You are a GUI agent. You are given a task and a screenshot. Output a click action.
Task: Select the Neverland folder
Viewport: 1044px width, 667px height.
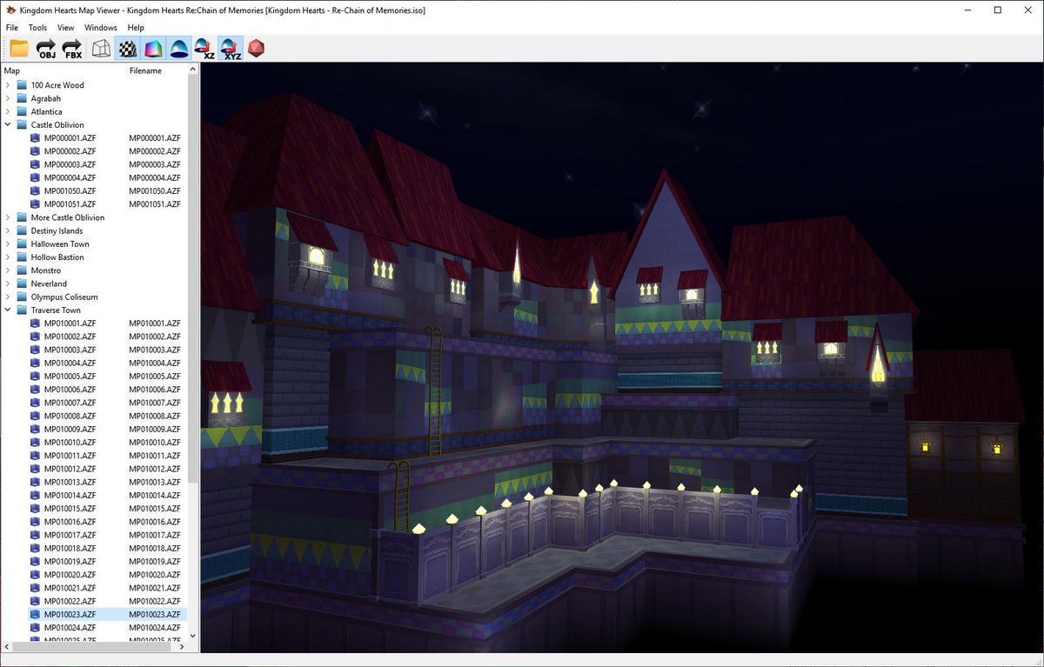pyautogui.click(x=49, y=283)
